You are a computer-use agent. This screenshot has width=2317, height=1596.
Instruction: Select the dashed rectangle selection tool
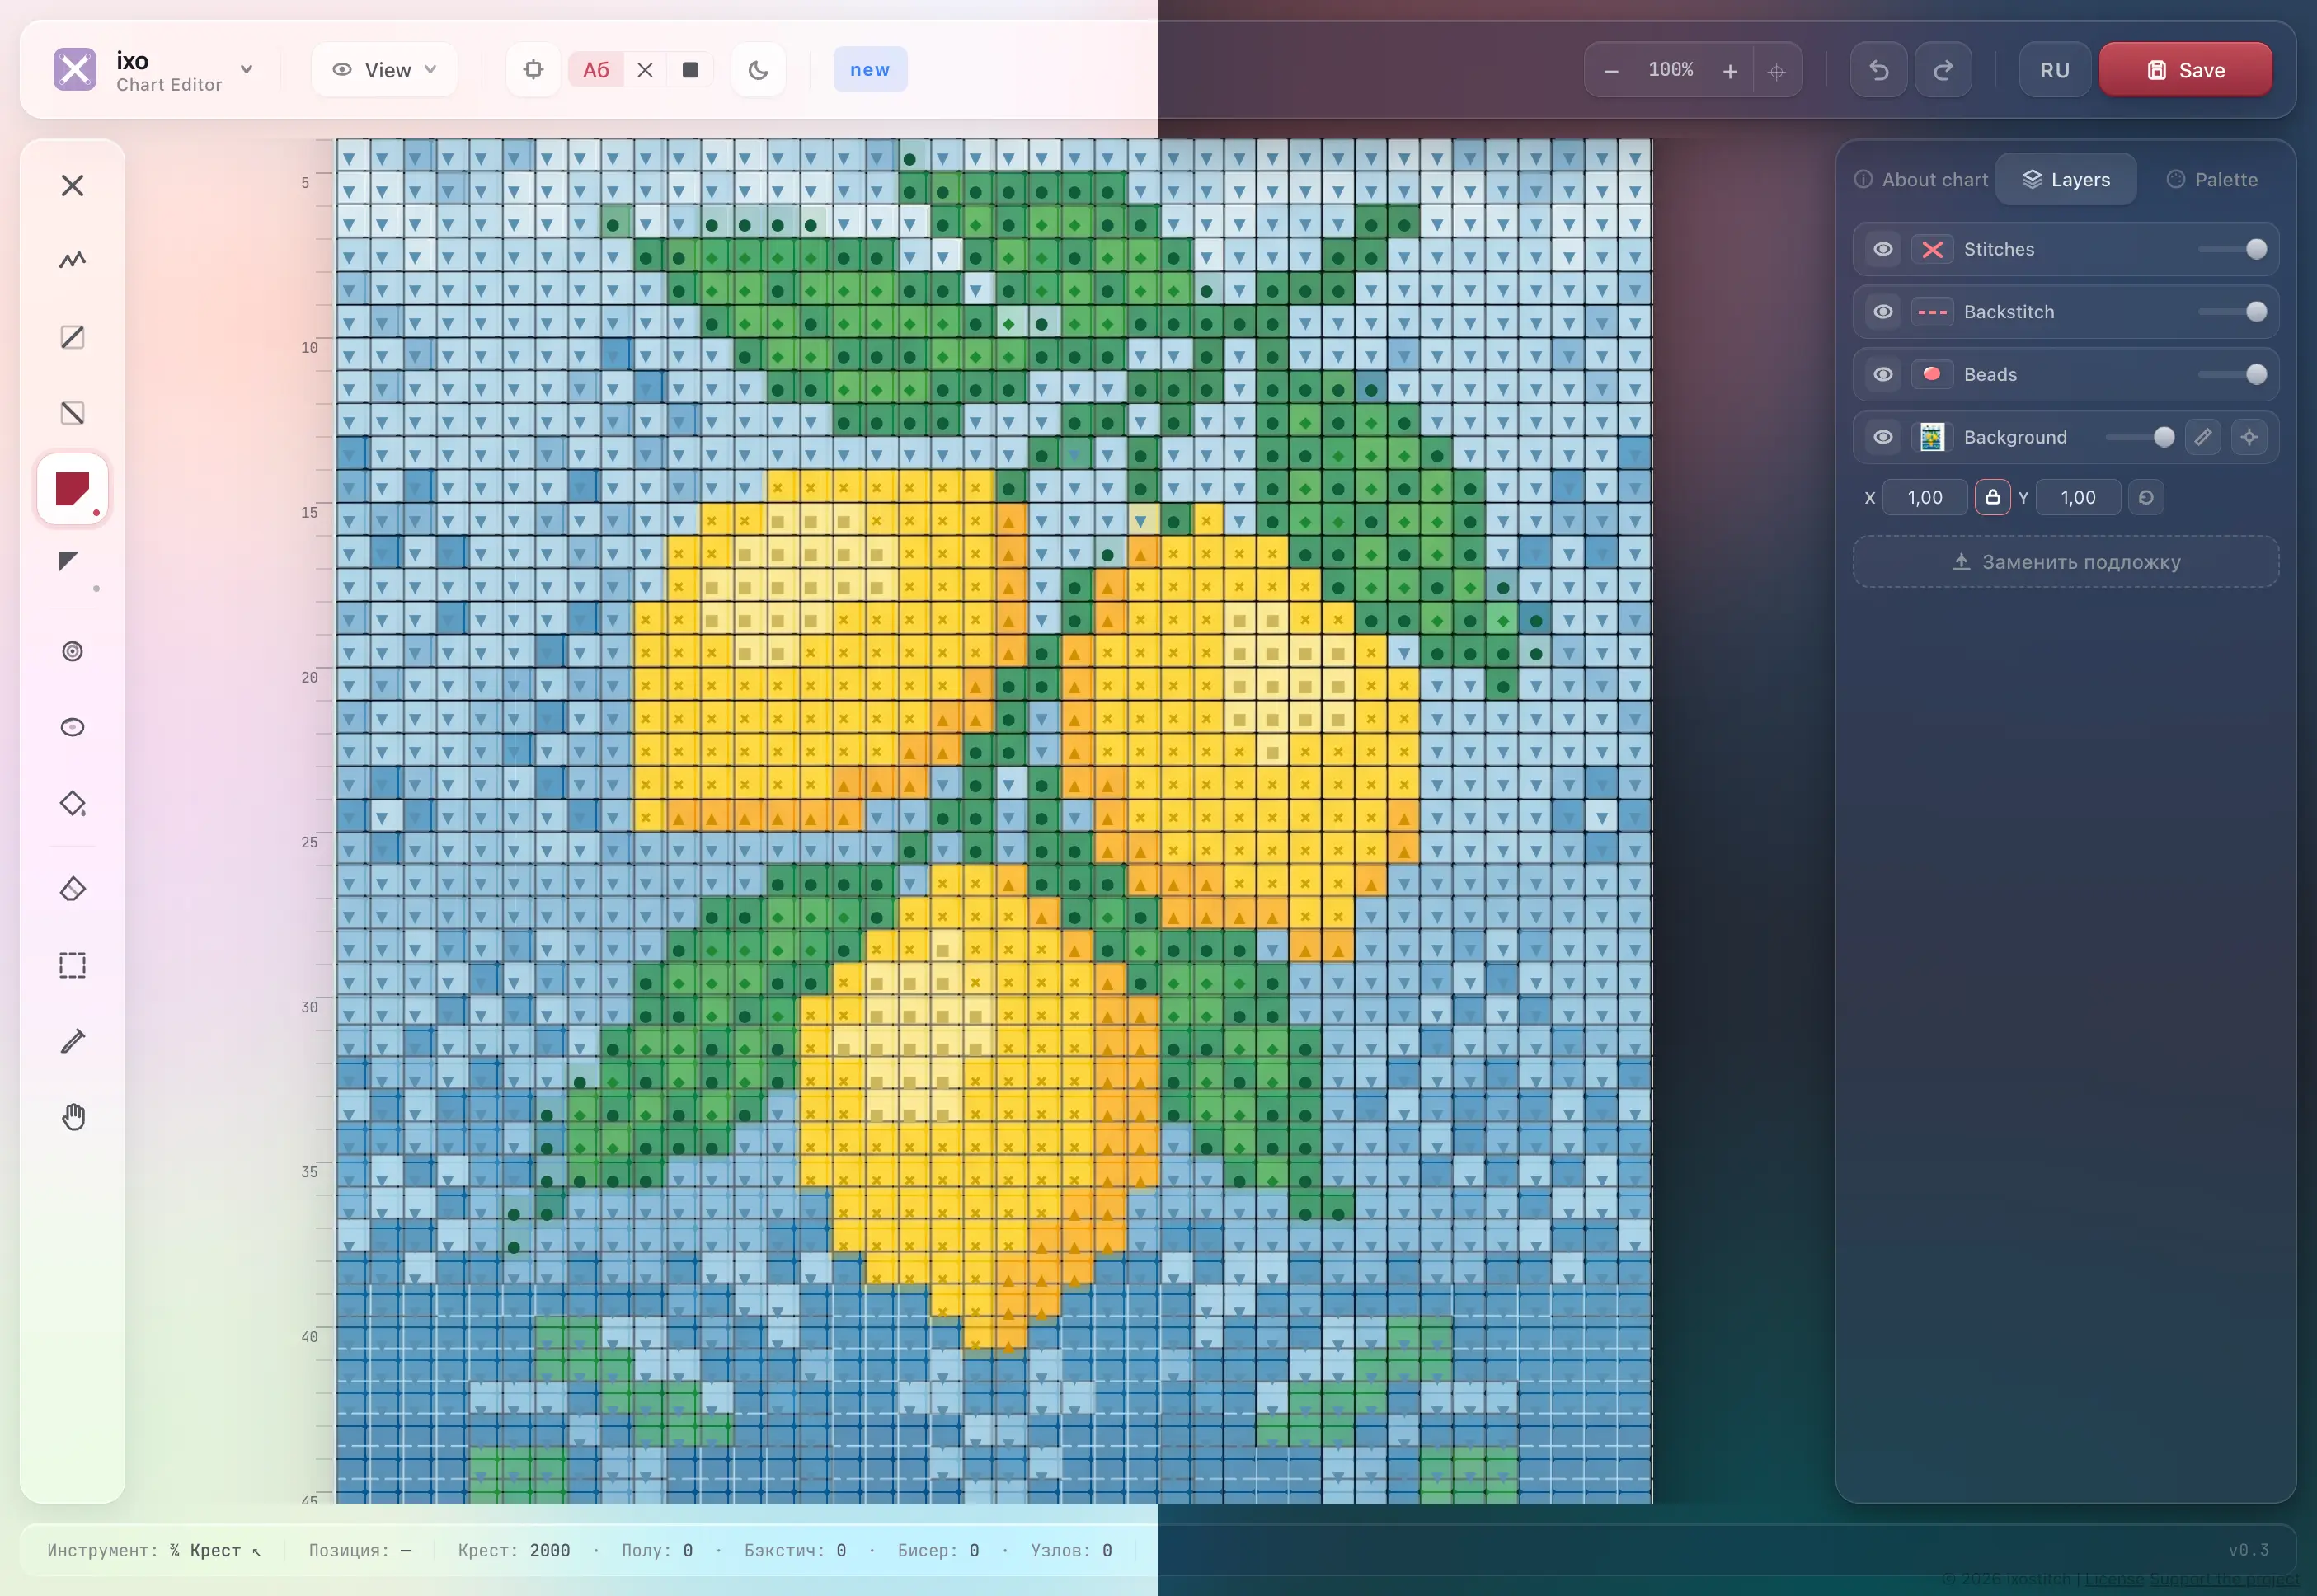click(x=72, y=965)
